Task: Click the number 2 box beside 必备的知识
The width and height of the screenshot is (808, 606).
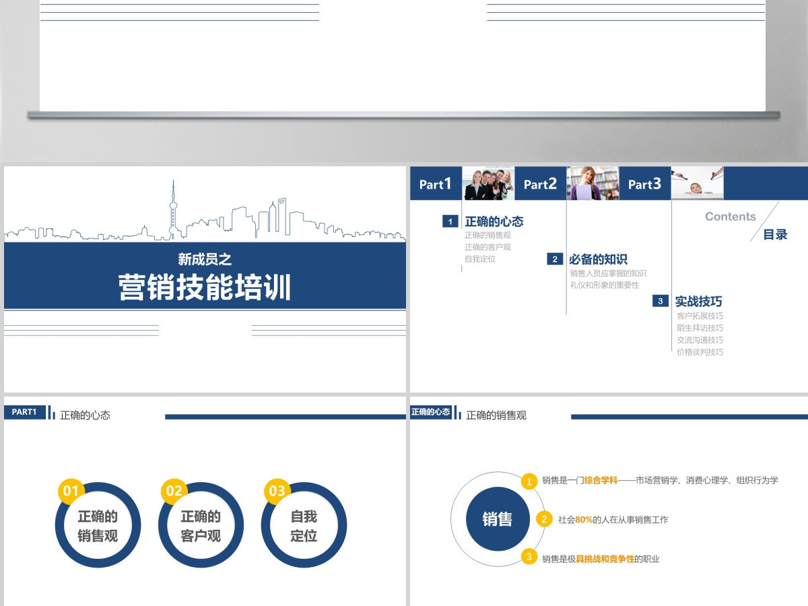Action: pyautogui.click(x=555, y=259)
